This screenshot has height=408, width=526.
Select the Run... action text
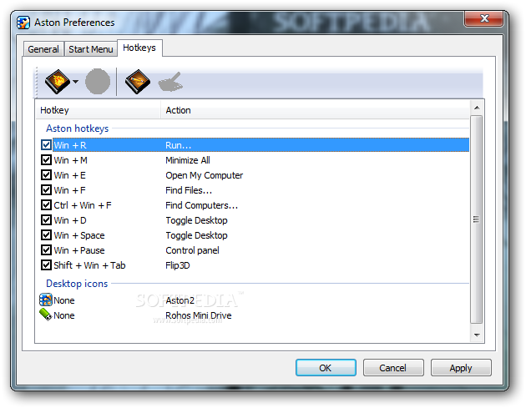click(178, 145)
